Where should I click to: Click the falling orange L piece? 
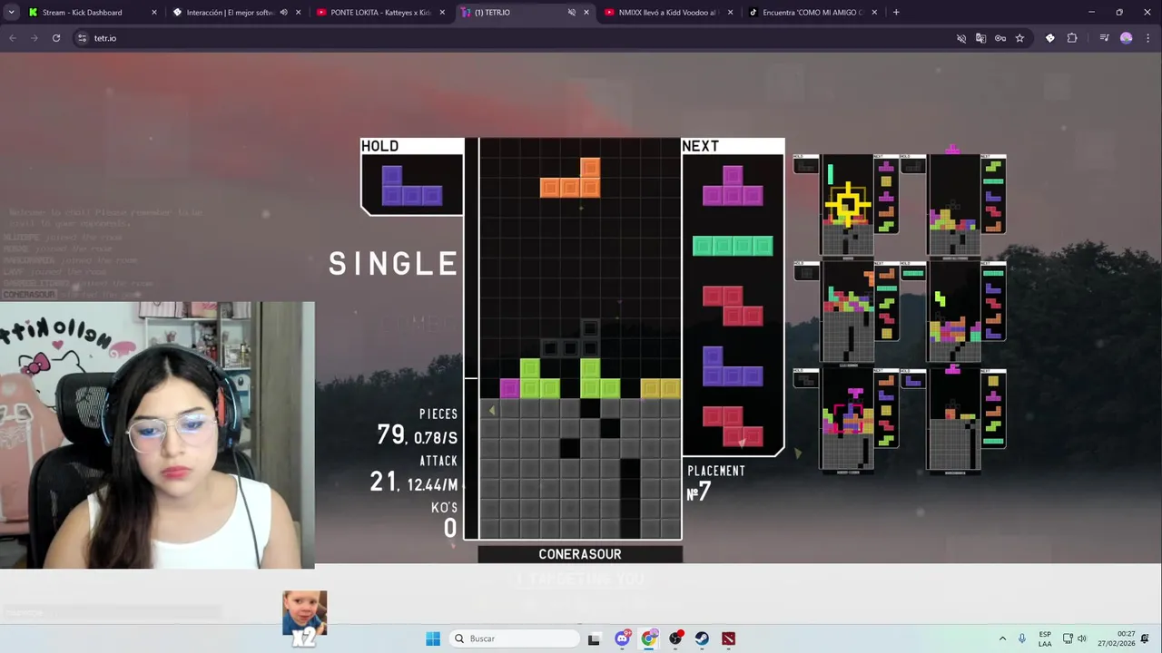pyautogui.click(x=570, y=178)
